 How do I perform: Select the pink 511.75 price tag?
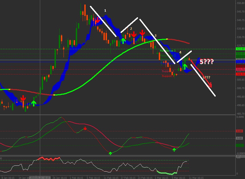tap(240, 69)
